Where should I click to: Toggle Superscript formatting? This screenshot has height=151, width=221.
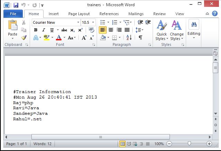point(80,30)
